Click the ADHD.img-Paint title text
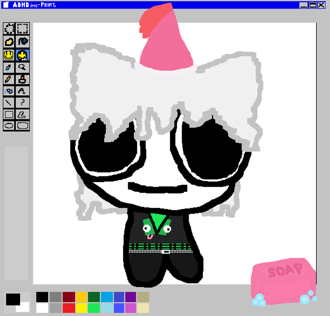 34,5
